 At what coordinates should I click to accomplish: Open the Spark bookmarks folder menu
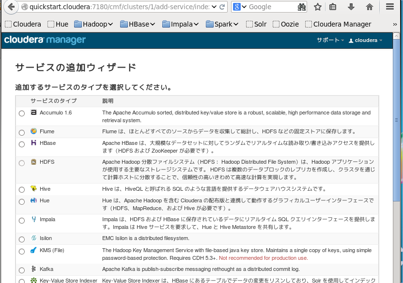point(222,24)
